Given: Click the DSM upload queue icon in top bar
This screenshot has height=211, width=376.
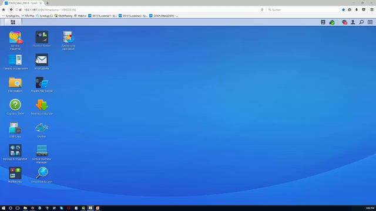Looking at the screenshot, I should pos(323,22).
